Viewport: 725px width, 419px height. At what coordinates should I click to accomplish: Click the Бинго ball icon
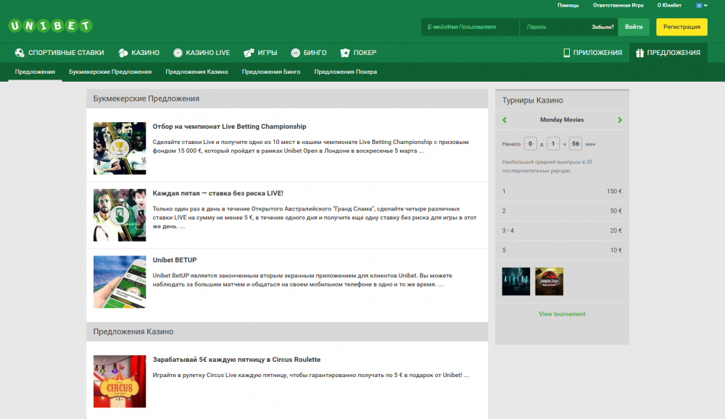coord(296,53)
